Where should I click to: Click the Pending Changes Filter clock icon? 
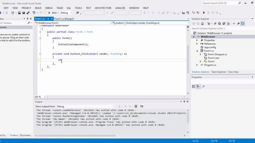(x=209, y=23)
